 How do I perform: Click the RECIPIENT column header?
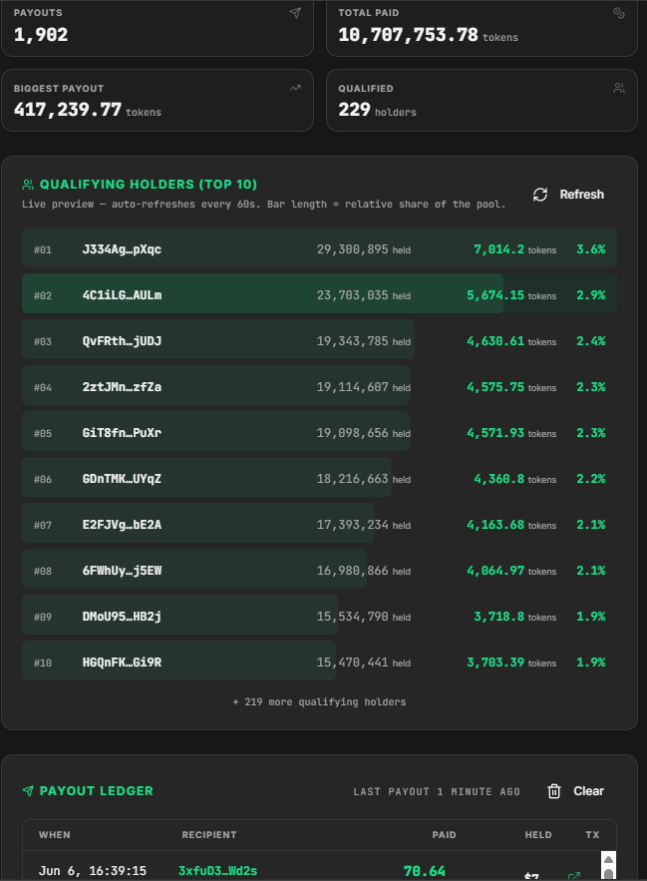209,835
